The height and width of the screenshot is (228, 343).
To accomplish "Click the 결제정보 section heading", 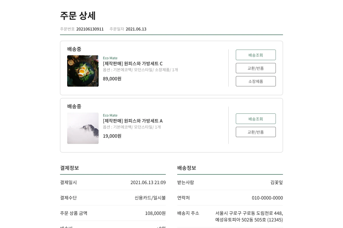I will click(69, 168).
